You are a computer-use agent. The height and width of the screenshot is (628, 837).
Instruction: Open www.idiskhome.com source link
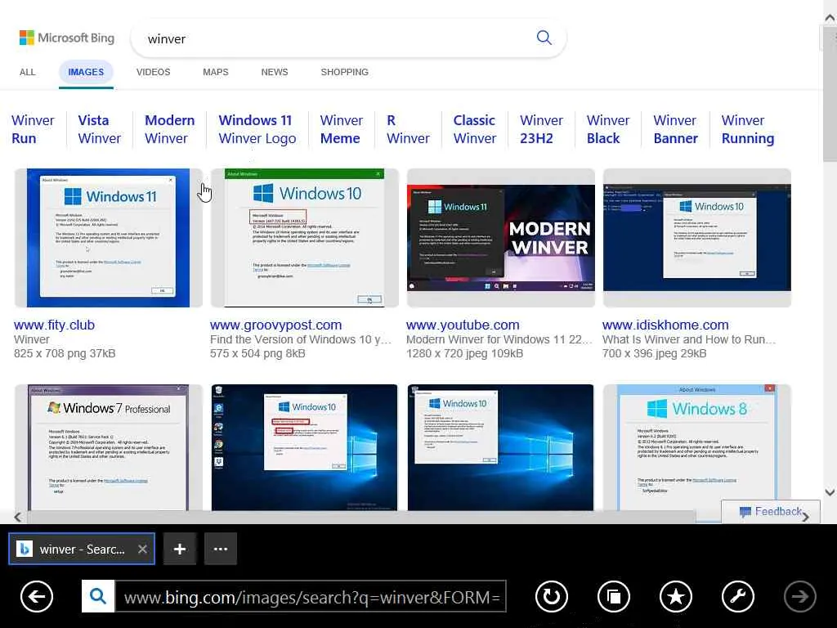pyautogui.click(x=665, y=325)
